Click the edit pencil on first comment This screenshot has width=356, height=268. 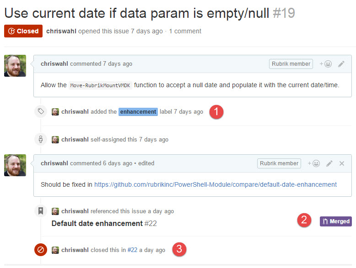coord(341,64)
